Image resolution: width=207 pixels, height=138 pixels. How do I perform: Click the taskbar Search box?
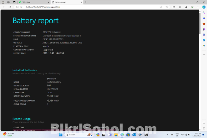point(79,135)
